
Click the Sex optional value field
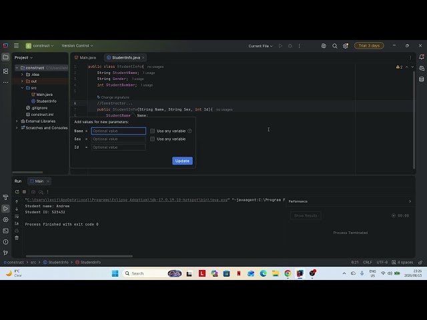click(119, 139)
